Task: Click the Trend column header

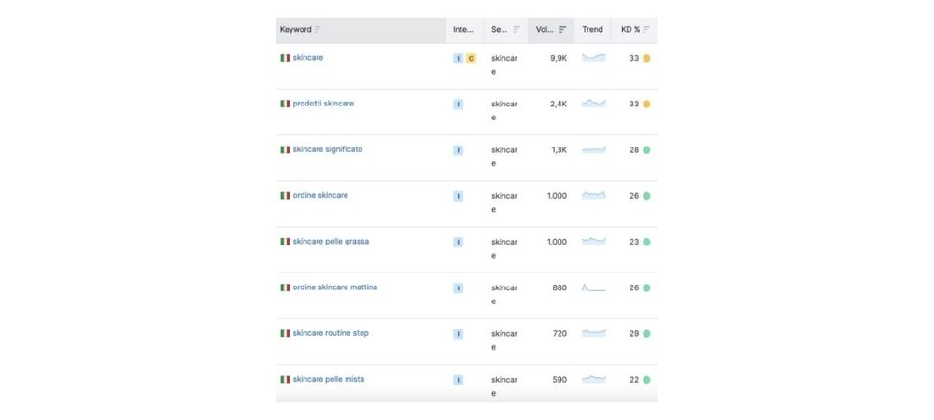Action: [x=592, y=30]
